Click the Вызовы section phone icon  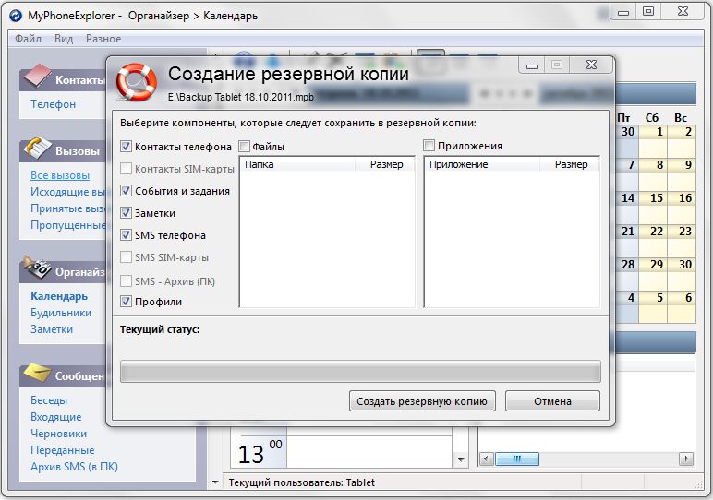(x=37, y=148)
